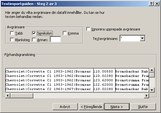Click the Annan custom delimiter input field

pyautogui.click(x=56, y=39)
